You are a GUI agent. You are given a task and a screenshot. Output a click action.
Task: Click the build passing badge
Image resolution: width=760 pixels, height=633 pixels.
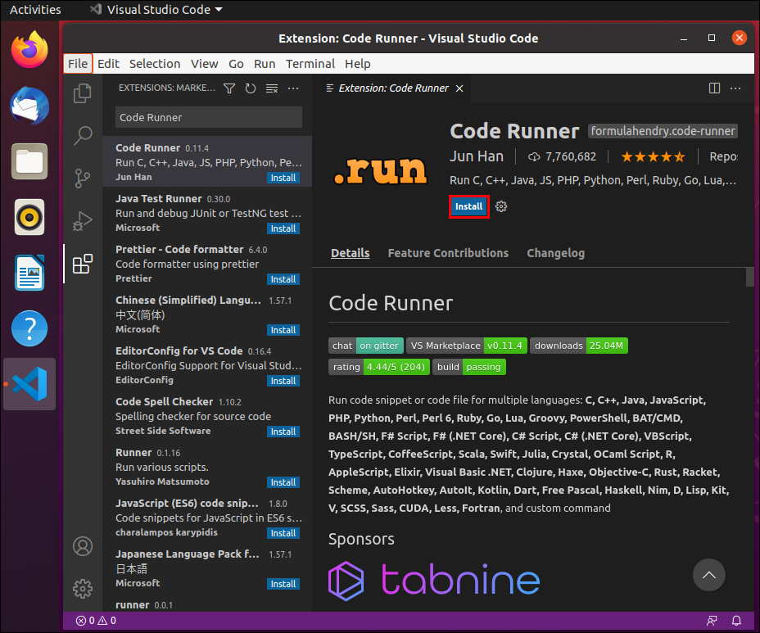point(469,367)
